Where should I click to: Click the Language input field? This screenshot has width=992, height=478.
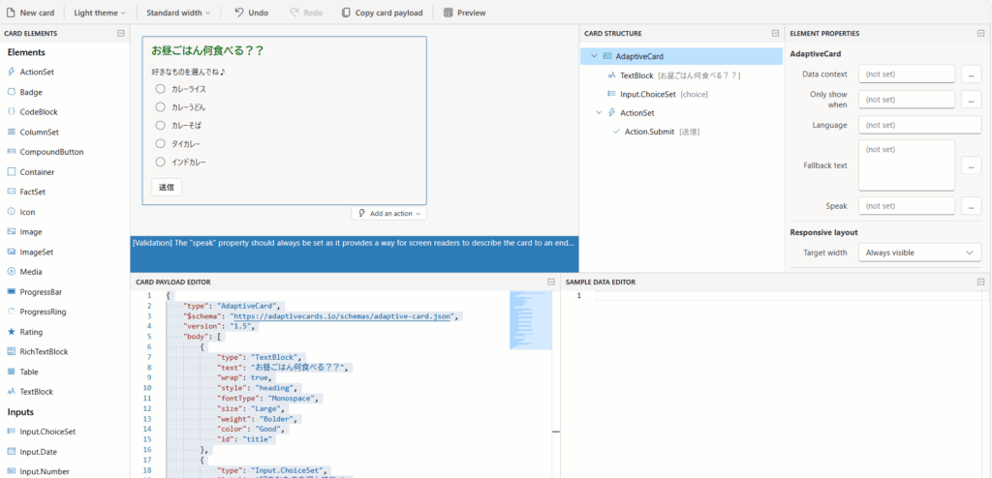tap(920, 125)
